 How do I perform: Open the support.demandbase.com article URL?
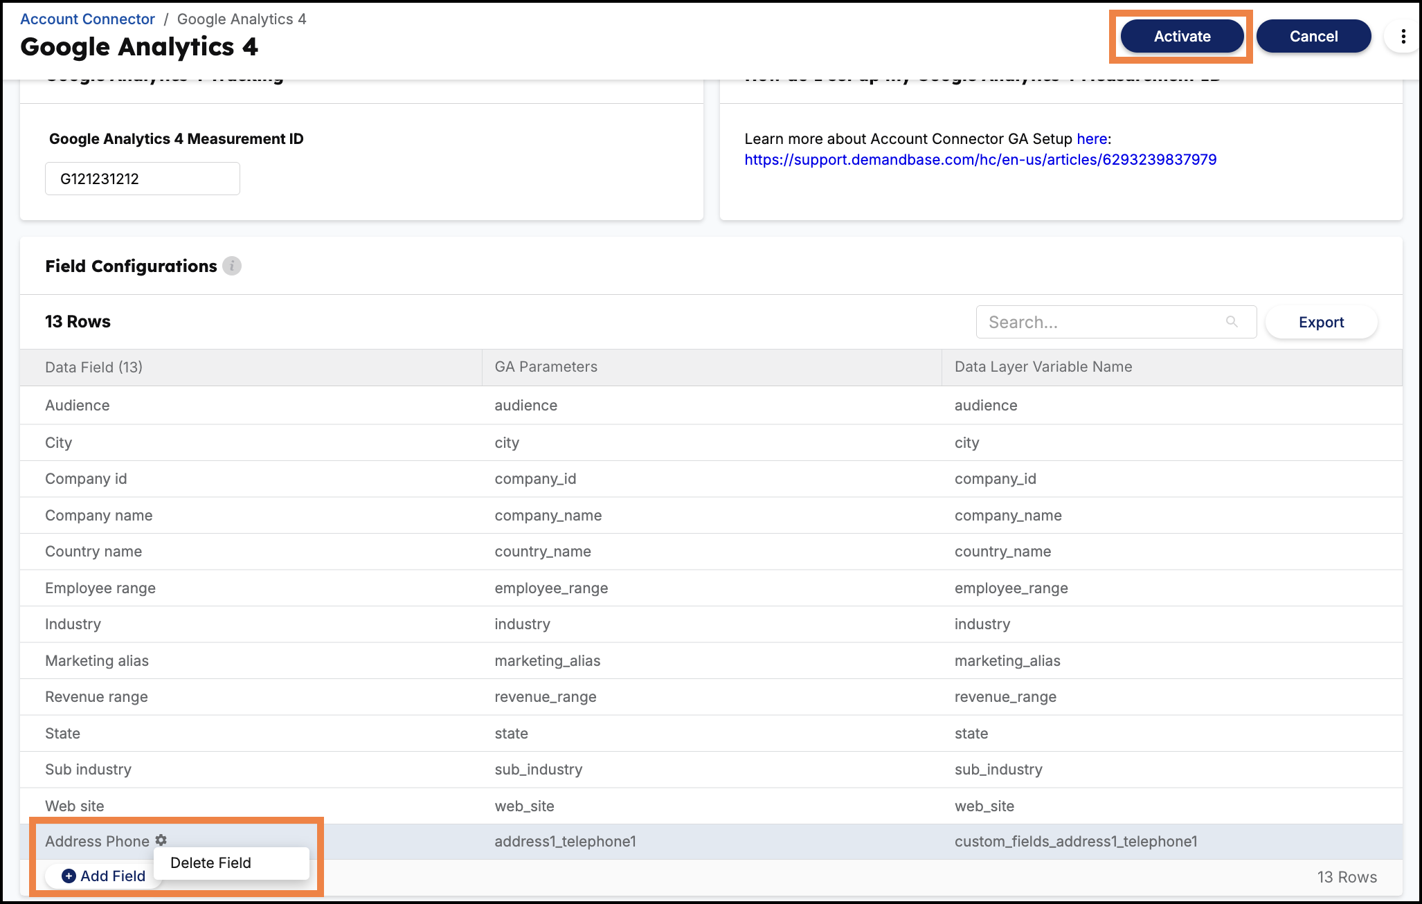pos(980,160)
